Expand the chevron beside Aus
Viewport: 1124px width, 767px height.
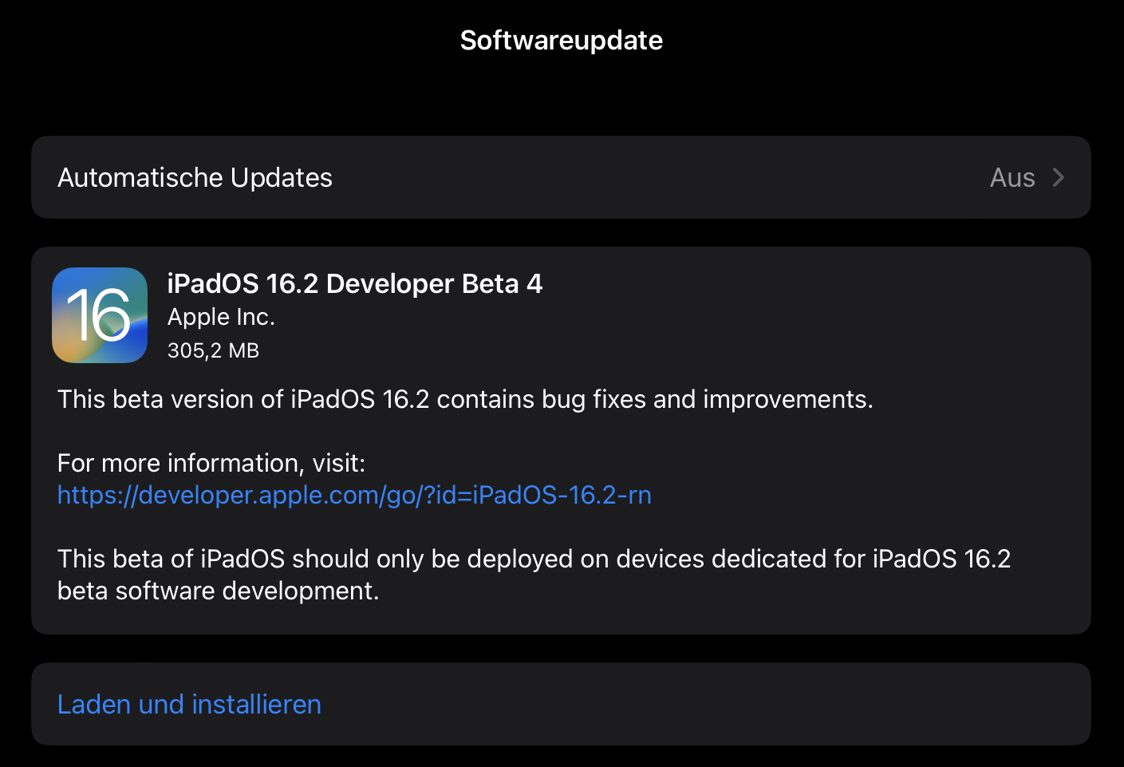(x=1059, y=177)
